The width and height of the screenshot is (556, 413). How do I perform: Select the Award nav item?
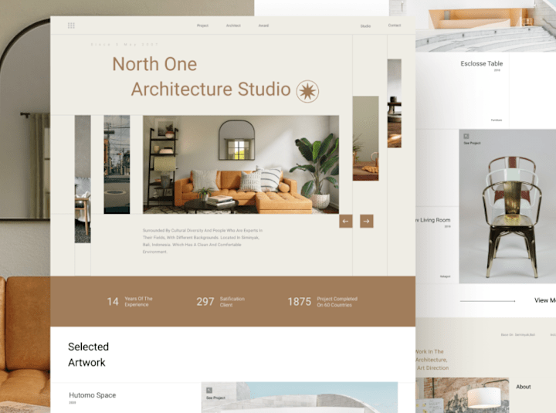(x=263, y=25)
